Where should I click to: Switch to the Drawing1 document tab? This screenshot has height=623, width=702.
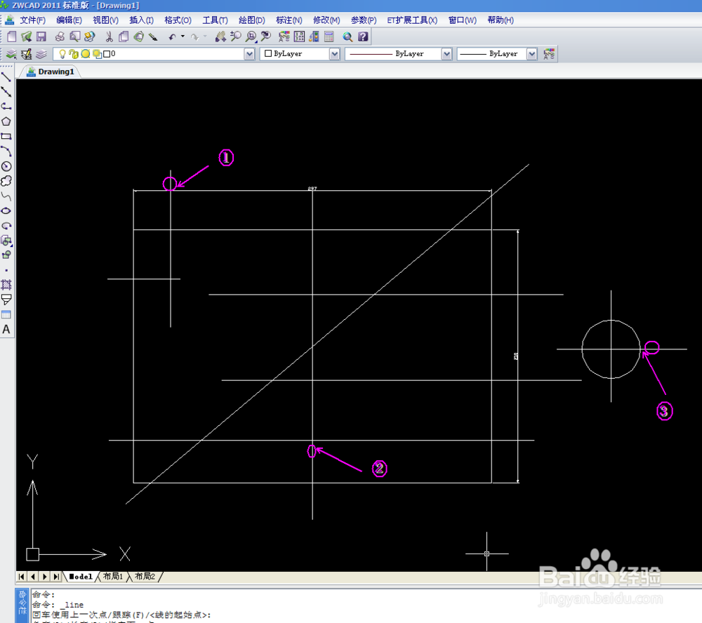point(50,72)
